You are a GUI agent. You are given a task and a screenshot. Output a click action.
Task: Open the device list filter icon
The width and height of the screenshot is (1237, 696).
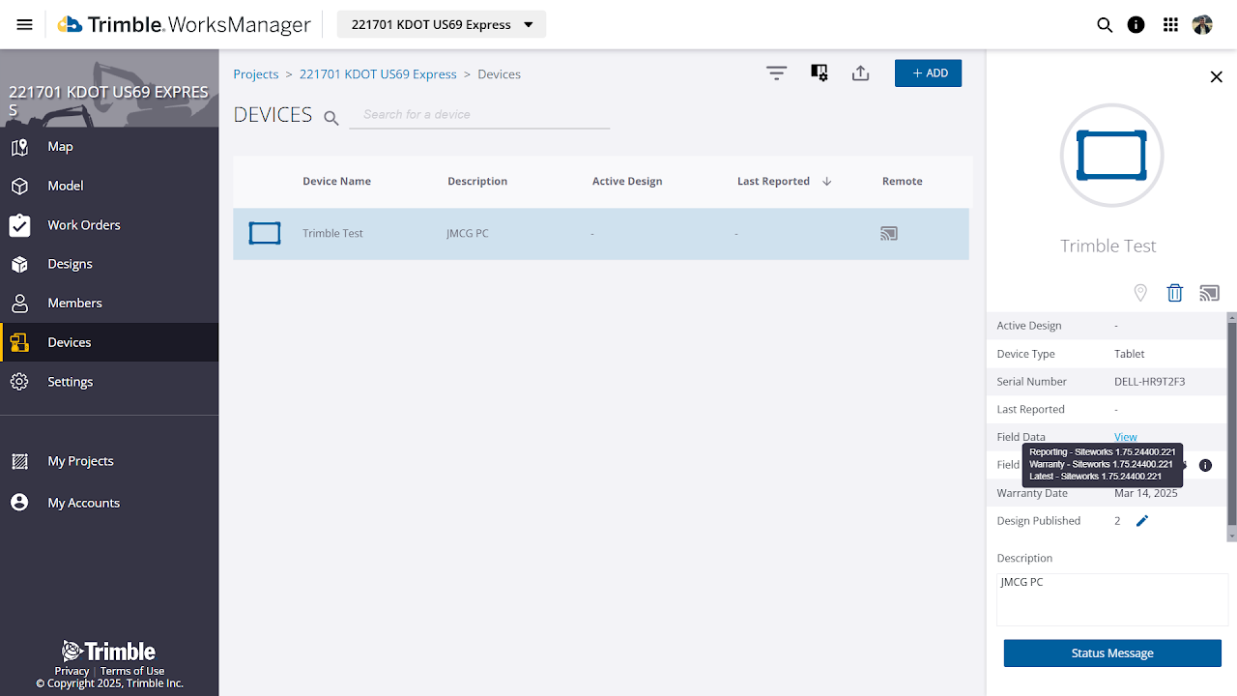click(777, 73)
